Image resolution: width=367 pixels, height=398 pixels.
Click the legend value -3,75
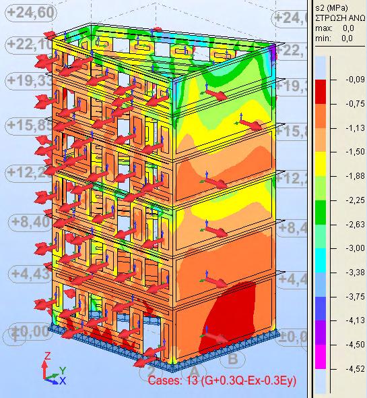click(x=356, y=296)
